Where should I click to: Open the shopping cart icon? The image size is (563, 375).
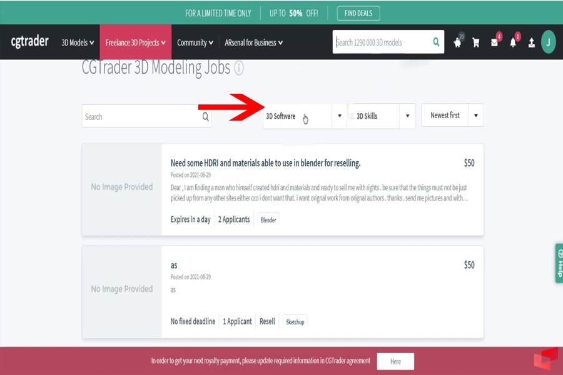point(476,43)
